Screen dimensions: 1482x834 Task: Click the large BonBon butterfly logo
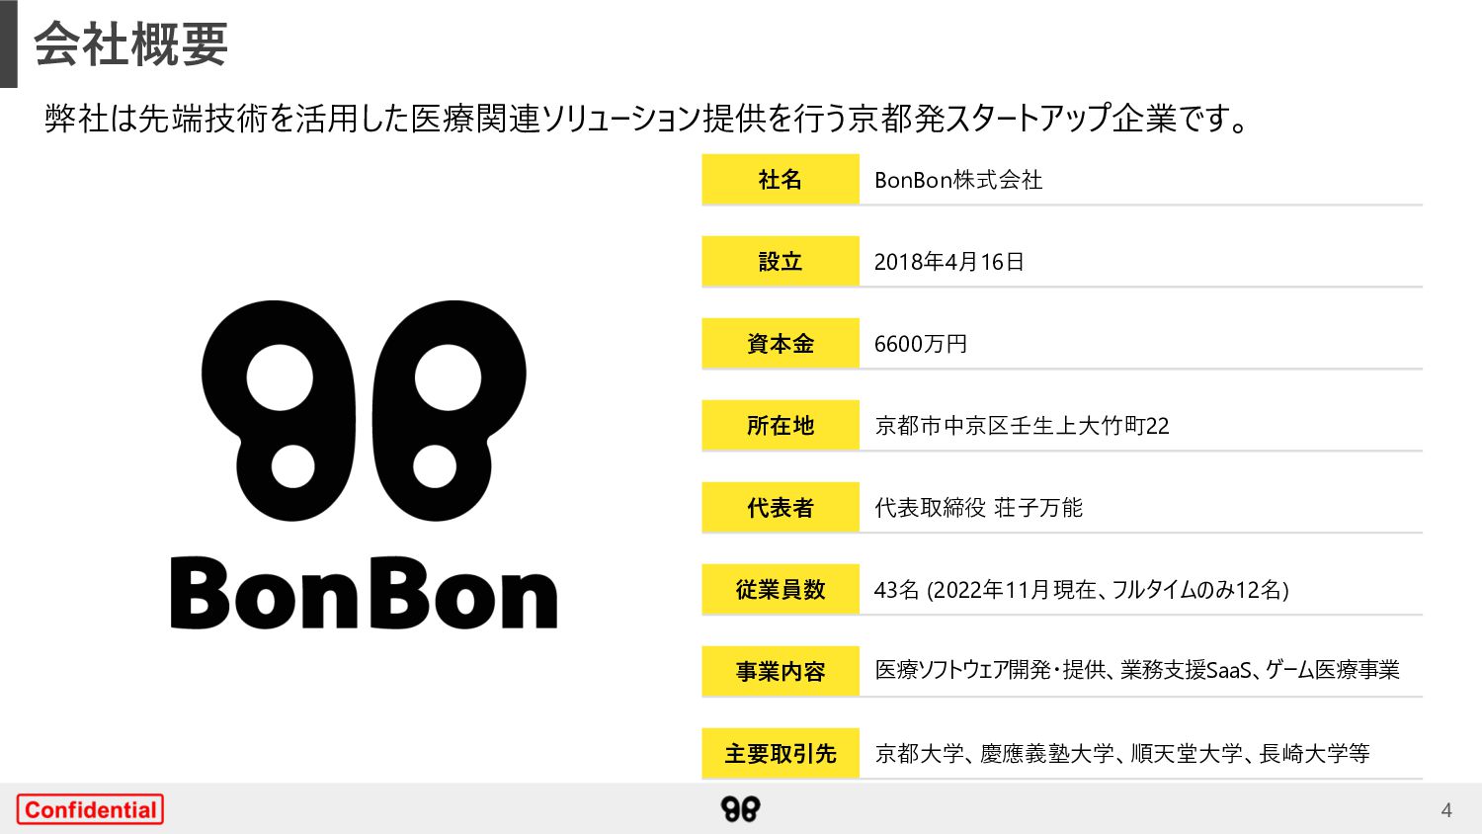364,410
